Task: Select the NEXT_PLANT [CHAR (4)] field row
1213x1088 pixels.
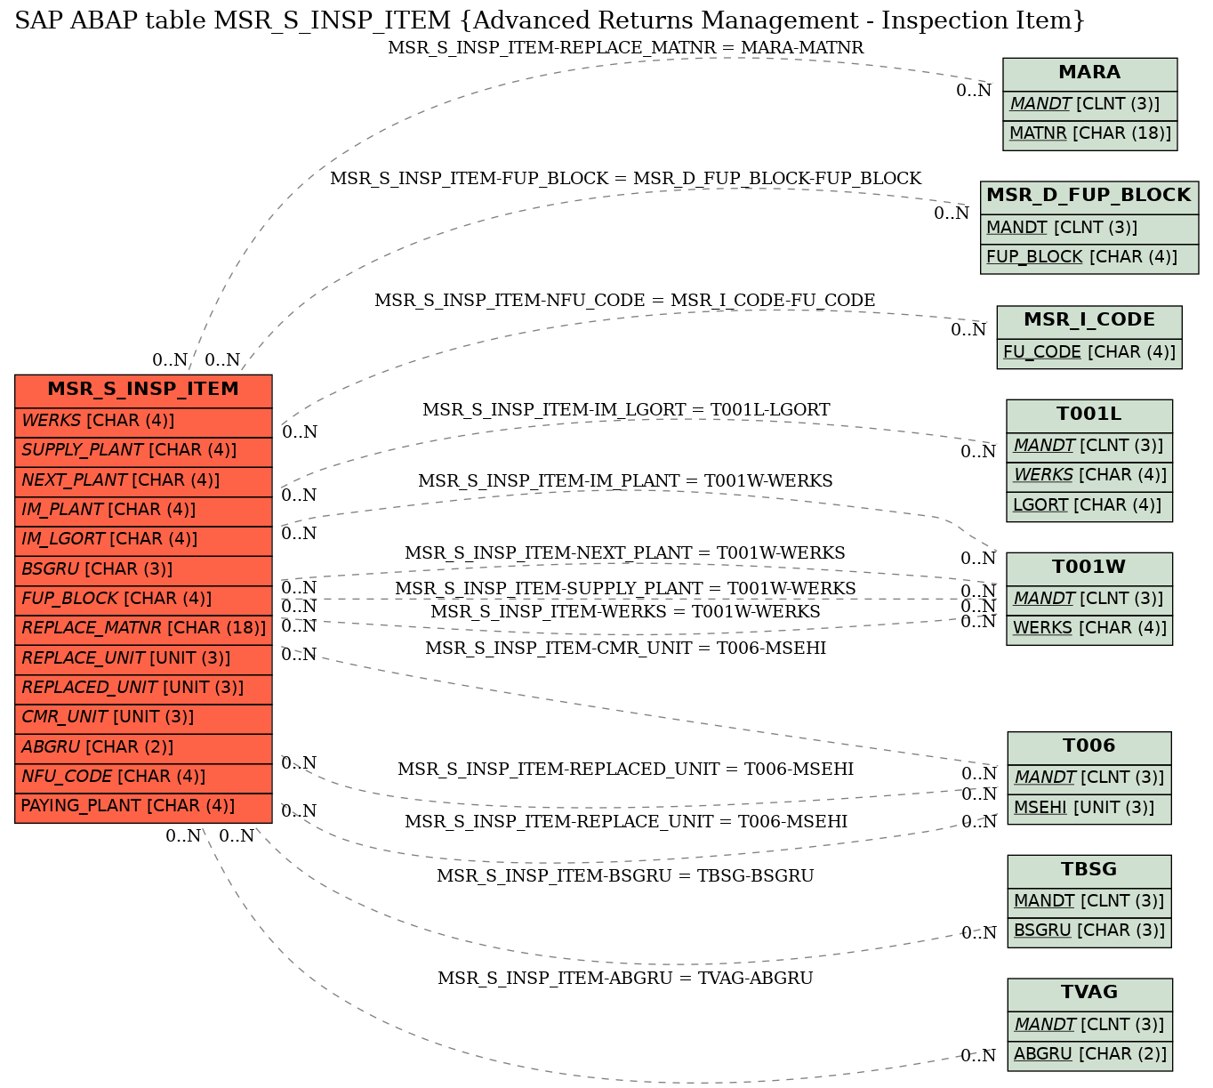Action: (143, 480)
